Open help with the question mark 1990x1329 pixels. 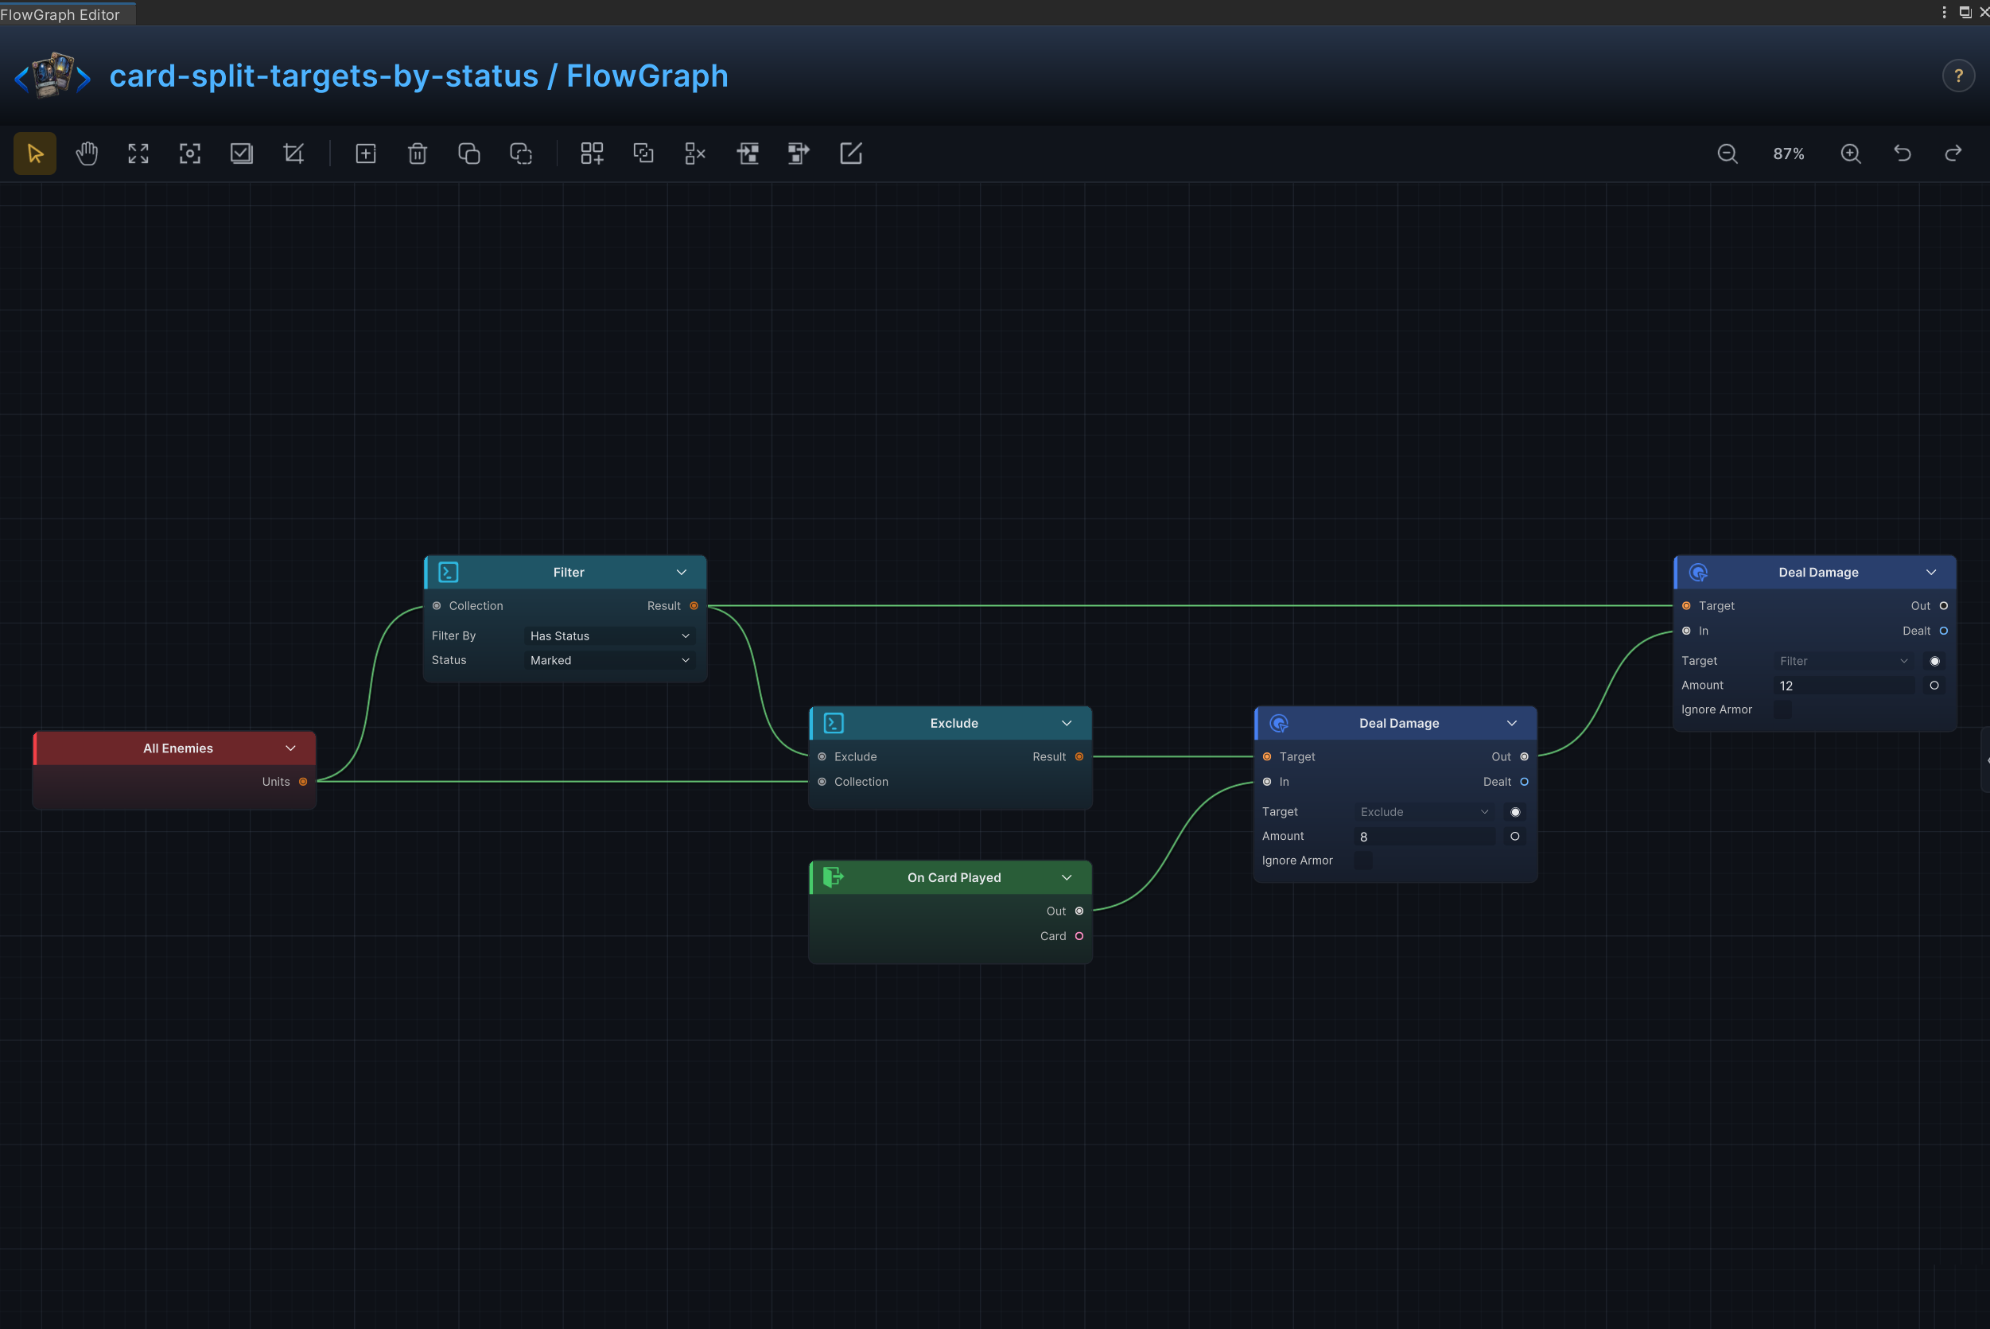(x=1959, y=76)
